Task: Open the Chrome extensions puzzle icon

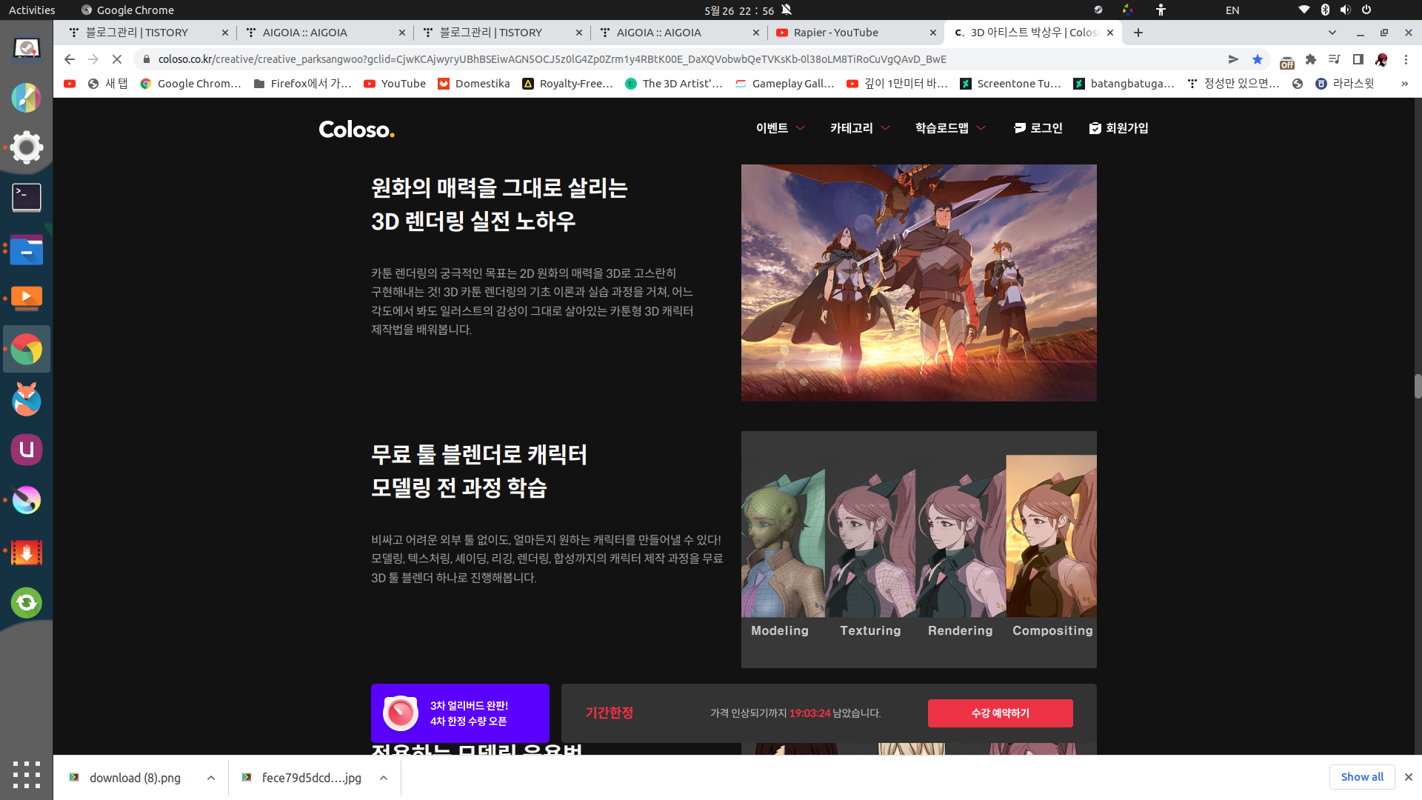Action: [x=1311, y=59]
